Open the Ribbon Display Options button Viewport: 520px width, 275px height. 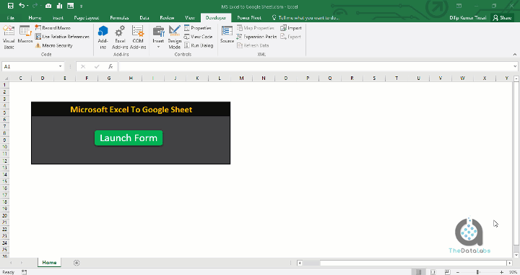pos(459,6)
